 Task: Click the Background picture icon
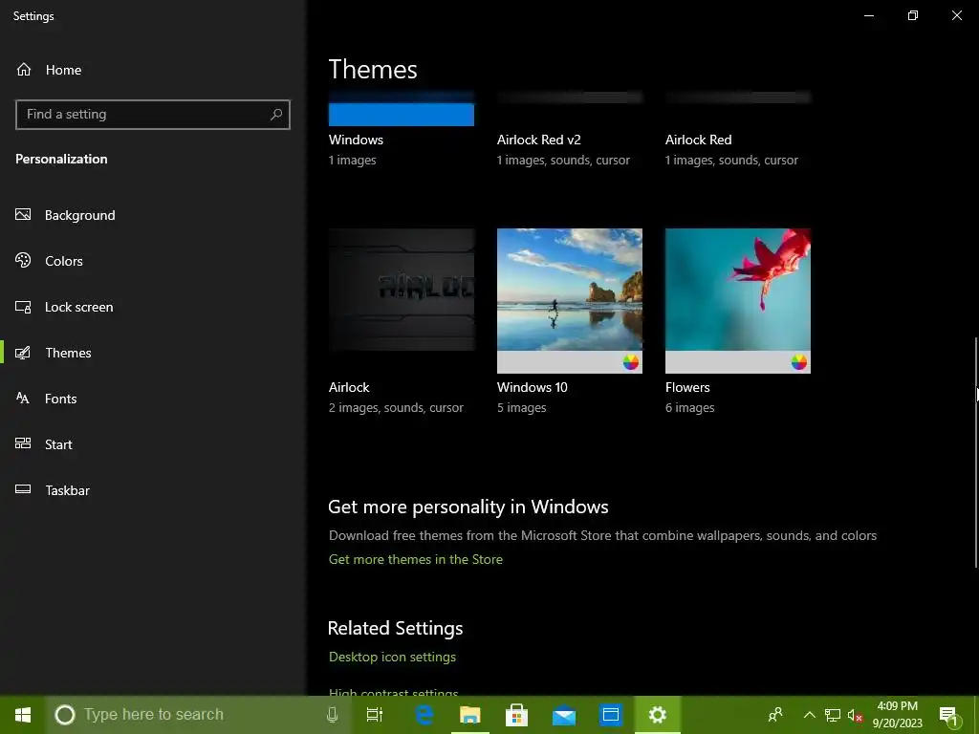(x=23, y=215)
